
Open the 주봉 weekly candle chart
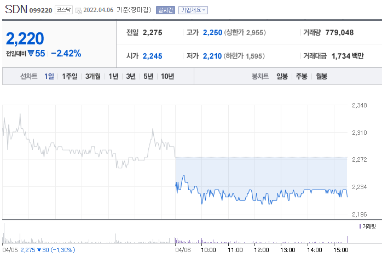(x=302, y=76)
